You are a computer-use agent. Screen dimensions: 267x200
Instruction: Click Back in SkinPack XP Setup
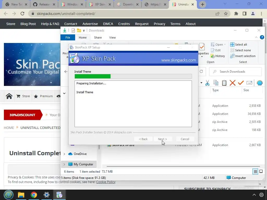143,139
